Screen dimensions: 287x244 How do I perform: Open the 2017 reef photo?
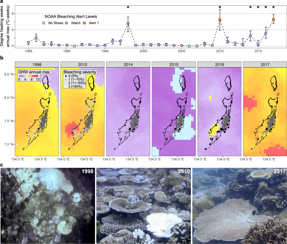[240, 205]
